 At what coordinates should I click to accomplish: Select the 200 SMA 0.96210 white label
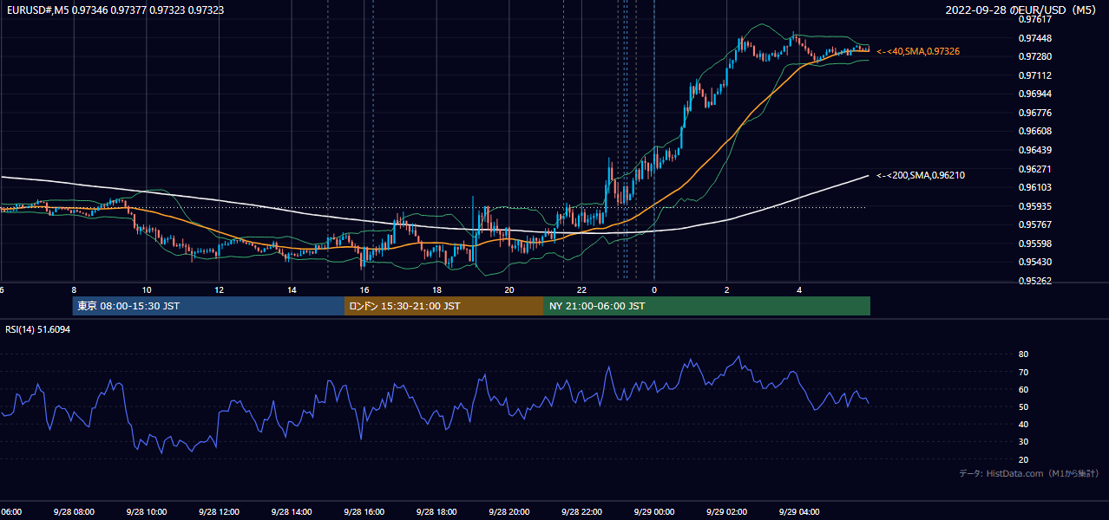(x=921, y=176)
